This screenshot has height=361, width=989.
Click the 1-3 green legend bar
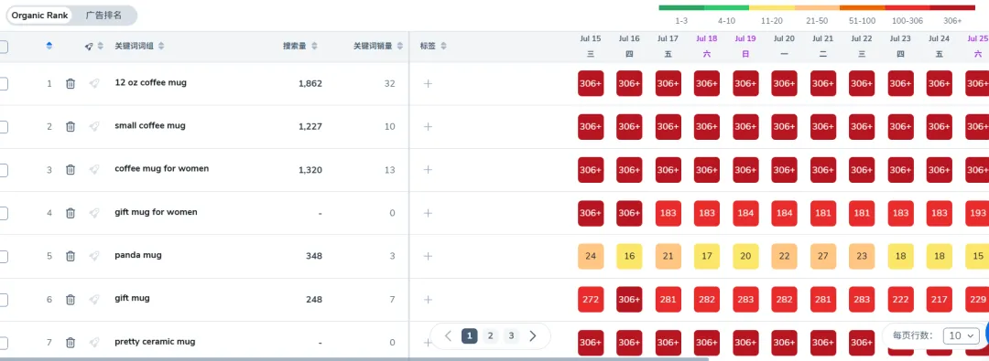(681, 8)
